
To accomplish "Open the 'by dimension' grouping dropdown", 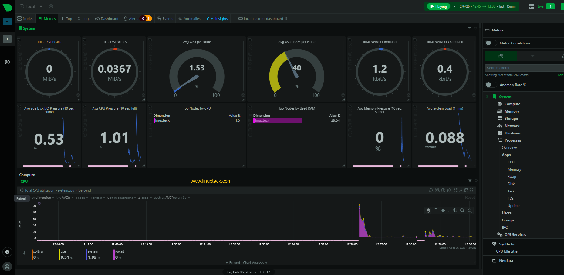I will point(43,198).
